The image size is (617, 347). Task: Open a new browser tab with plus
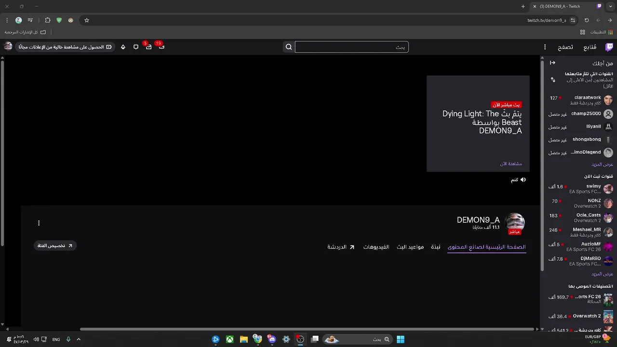pyautogui.click(x=523, y=6)
